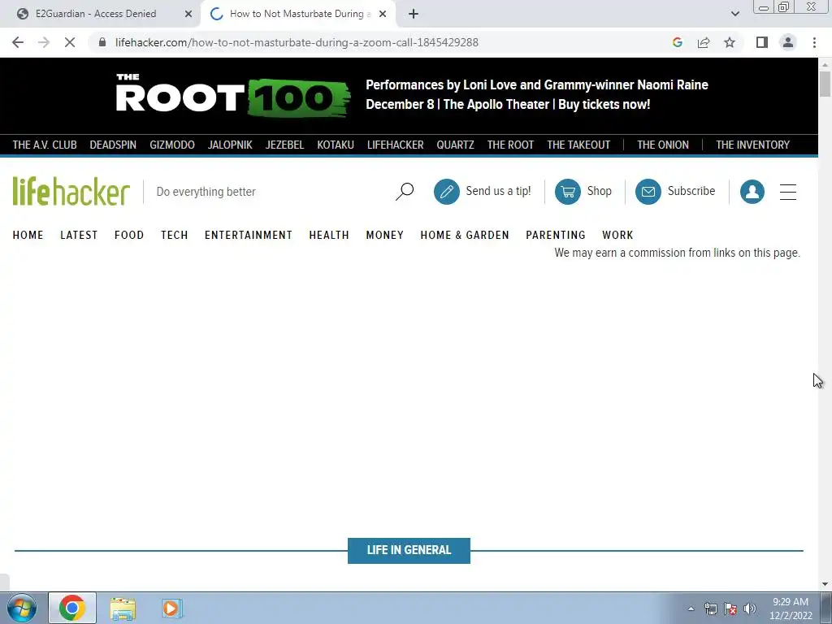Click the LIFE IN GENERAL button
832x624 pixels.
pos(409,550)
